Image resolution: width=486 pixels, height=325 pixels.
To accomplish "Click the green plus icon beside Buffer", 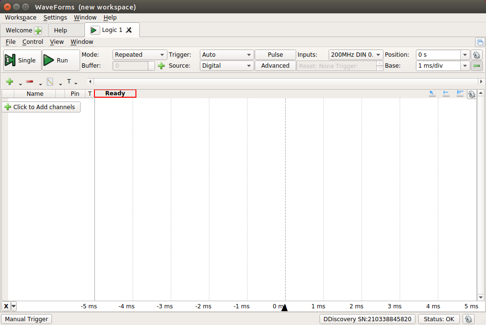I will [x=161, y=66].
